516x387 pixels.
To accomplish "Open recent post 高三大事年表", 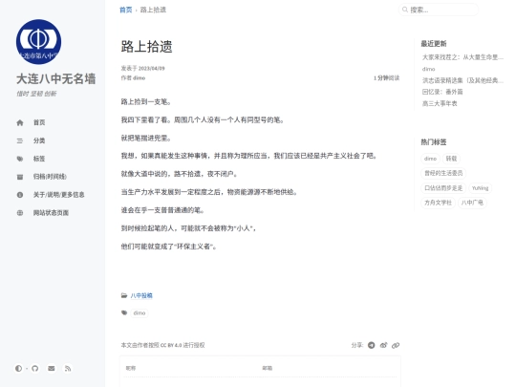I will point(440,103).
